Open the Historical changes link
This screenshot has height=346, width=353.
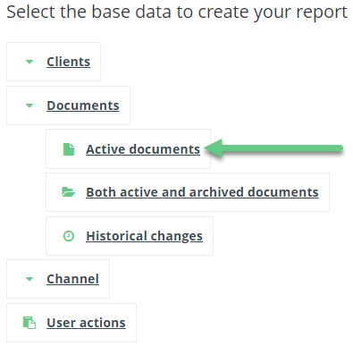click(x=144, y=236)
